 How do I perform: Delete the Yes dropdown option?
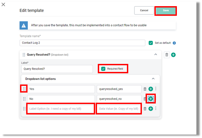coord(145,89)
